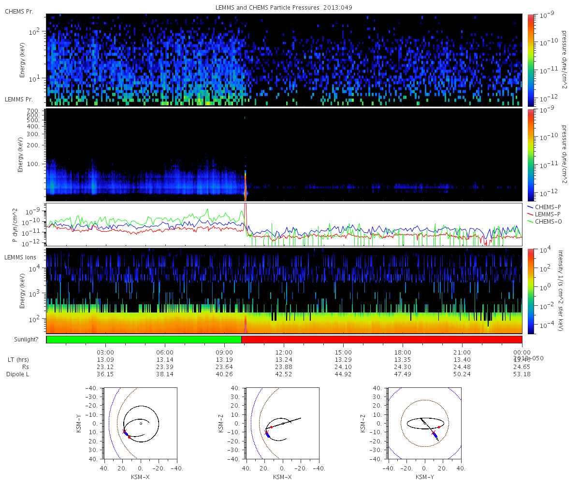Click the CHEMS Pr. panel label
Viewport: 580px width, 483px height.
pos(19,11)
